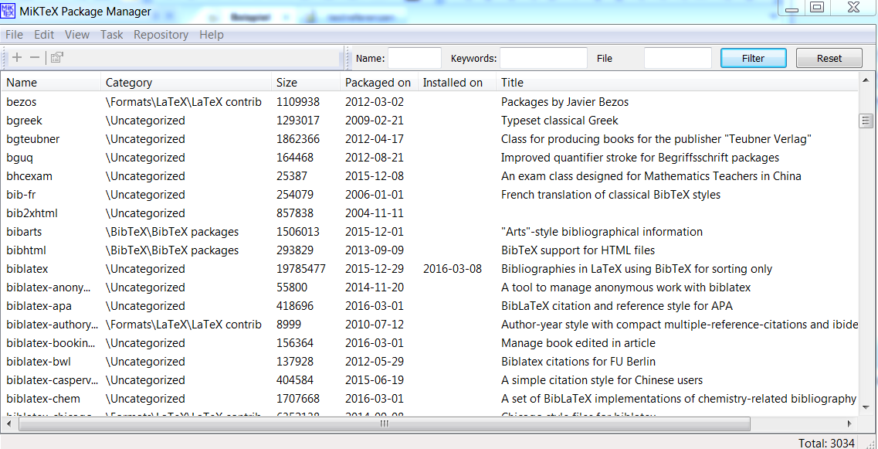Image resolution: width=878 pixels, height=449 pixels.
Task: Select the bib2xhtml package row
Action: coord(430,213)
